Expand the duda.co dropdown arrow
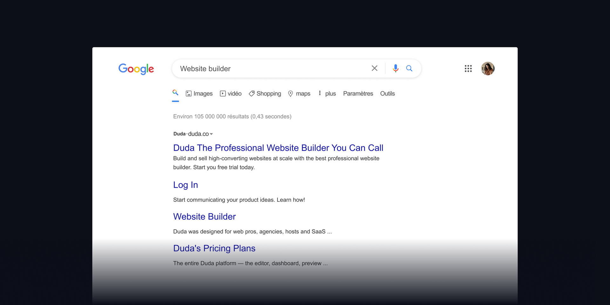This screenshot has height=305, width=610. tap(211, 134)
